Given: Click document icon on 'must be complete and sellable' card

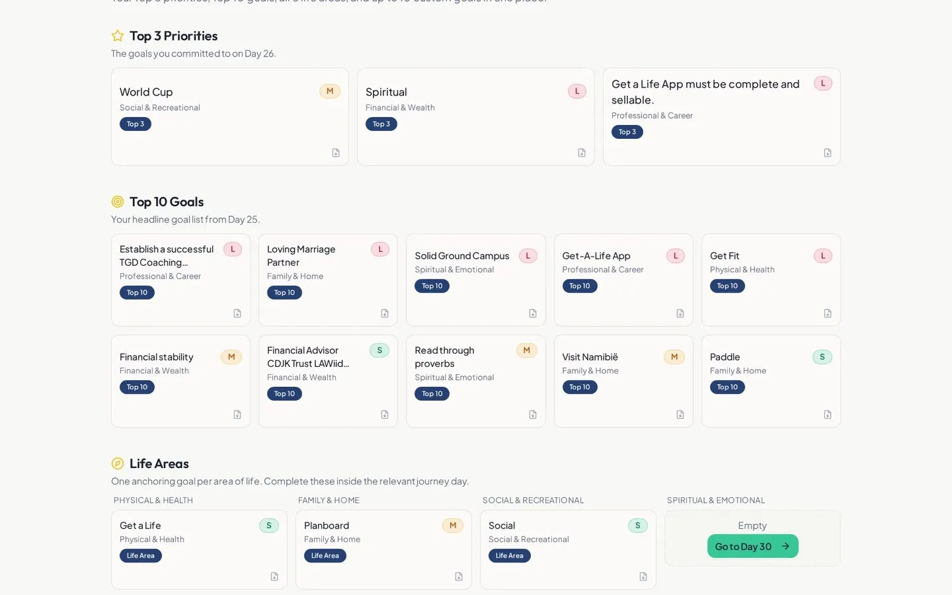Looking at the screenshot, I should point(828,153).
